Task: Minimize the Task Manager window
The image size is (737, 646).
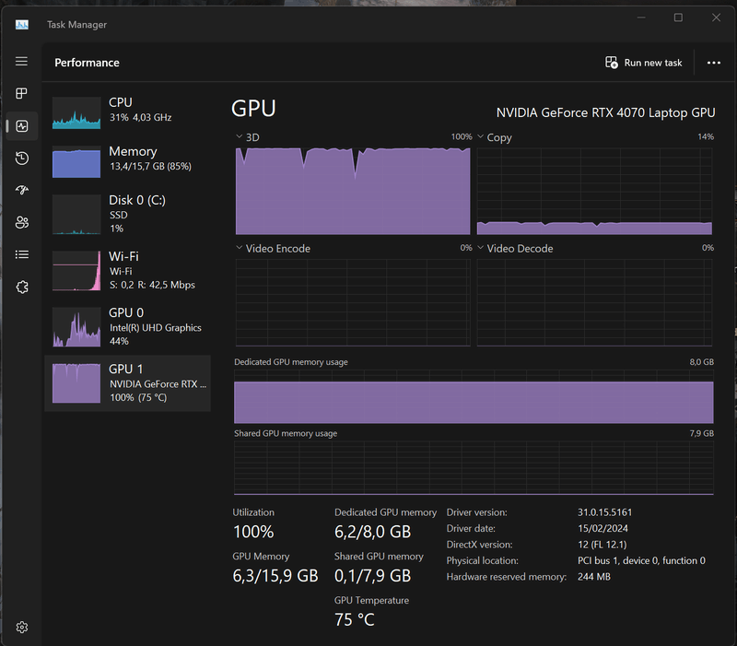Action: coord(641,18)
